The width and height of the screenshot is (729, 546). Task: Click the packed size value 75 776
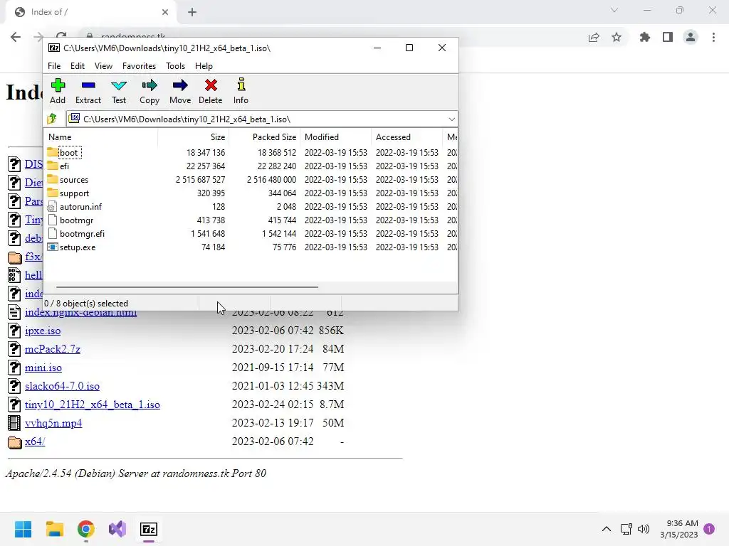coord(284,247)
